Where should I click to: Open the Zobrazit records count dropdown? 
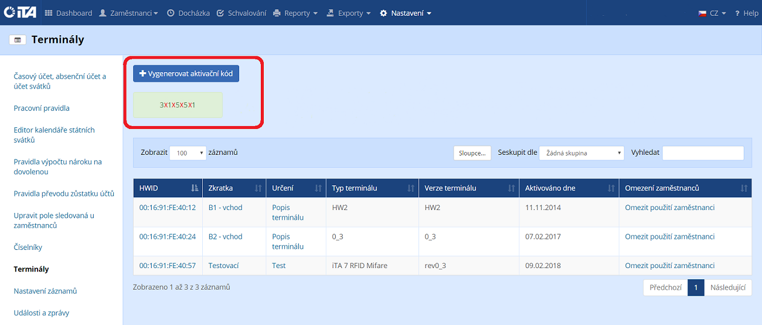[188, 153]
